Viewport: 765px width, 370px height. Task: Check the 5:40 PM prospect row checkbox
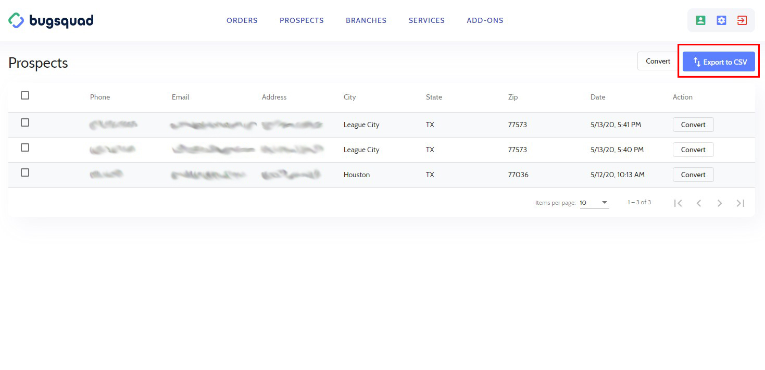(25, 147)
